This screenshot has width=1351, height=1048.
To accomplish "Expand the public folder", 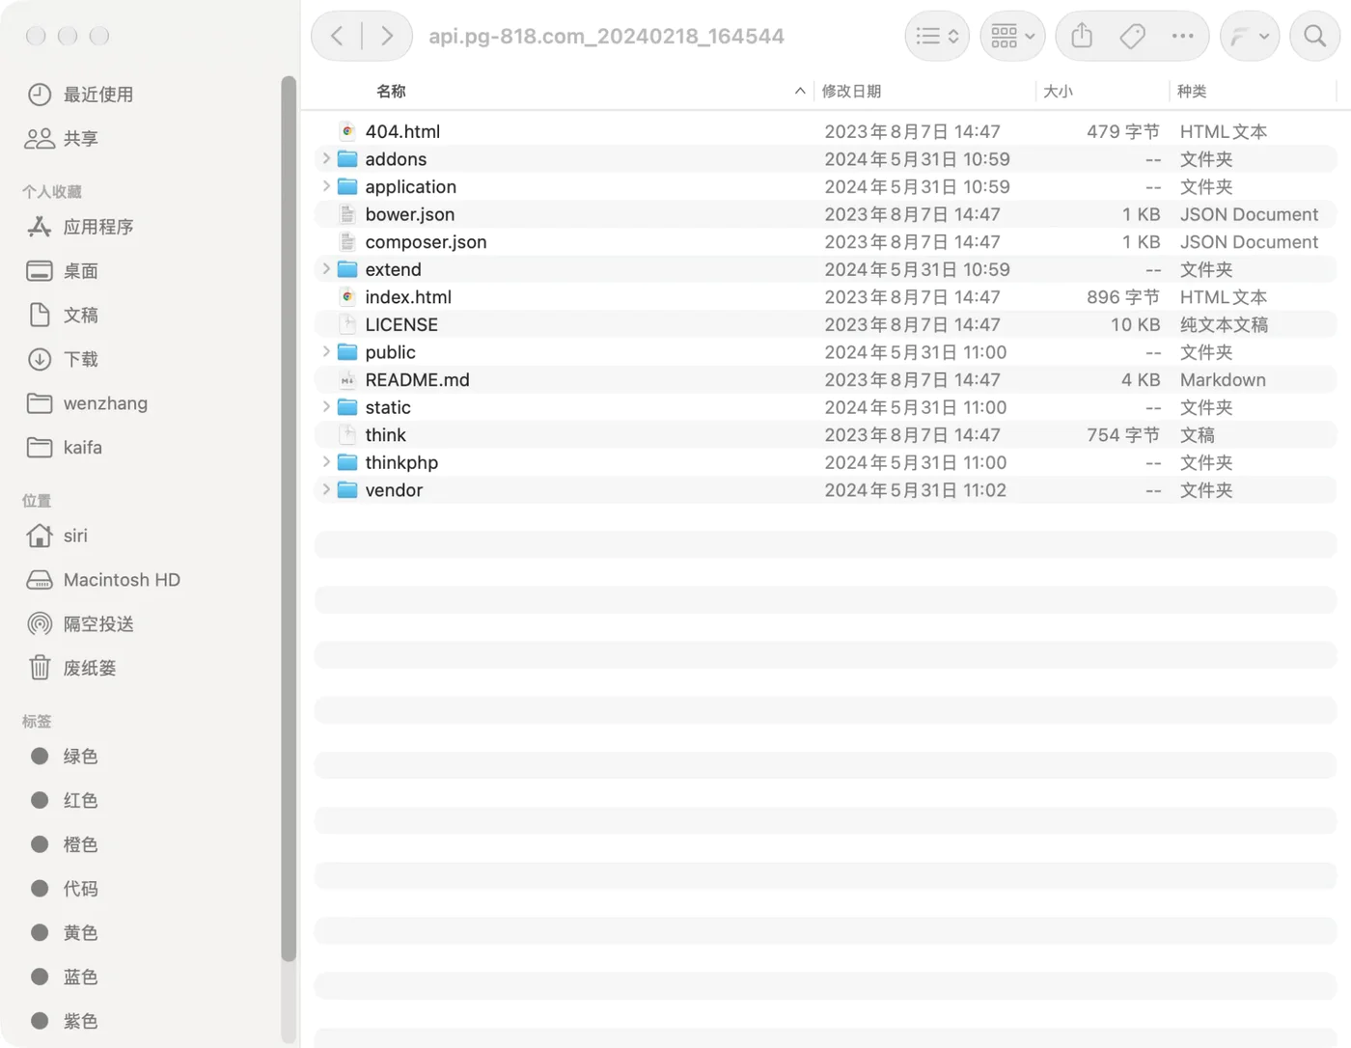I will [326, 352].
